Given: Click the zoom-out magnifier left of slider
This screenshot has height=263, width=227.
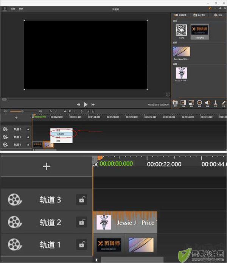Looking at the screenshot, I should (5, 111).
